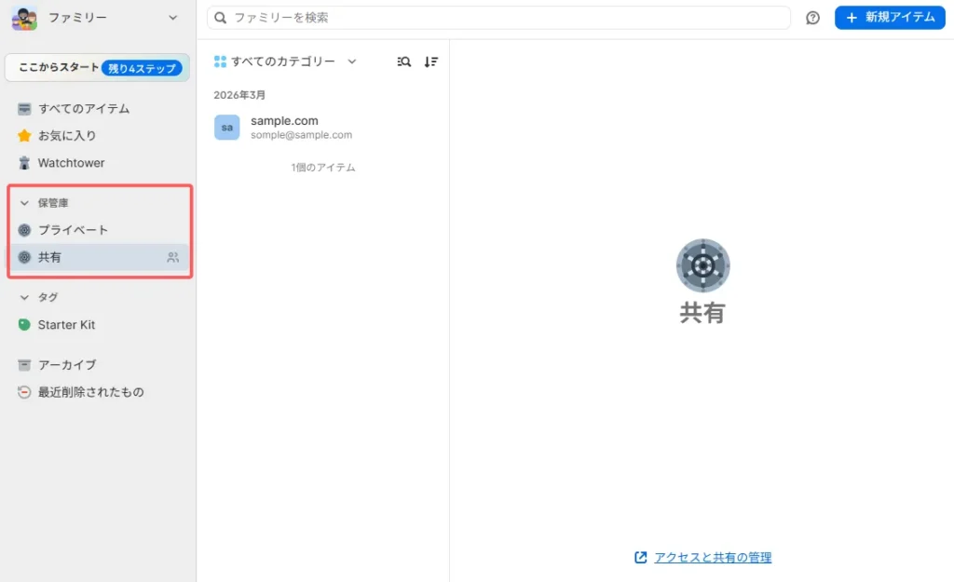Click the 新規アイテム button
Image resolution: width=954 pixels, height=582 pixels.
pos(890,18)
